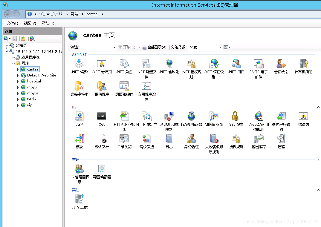Expand the hospital site node
The height and width of the screenshot is (227, 321).
[x=18, y=81]
